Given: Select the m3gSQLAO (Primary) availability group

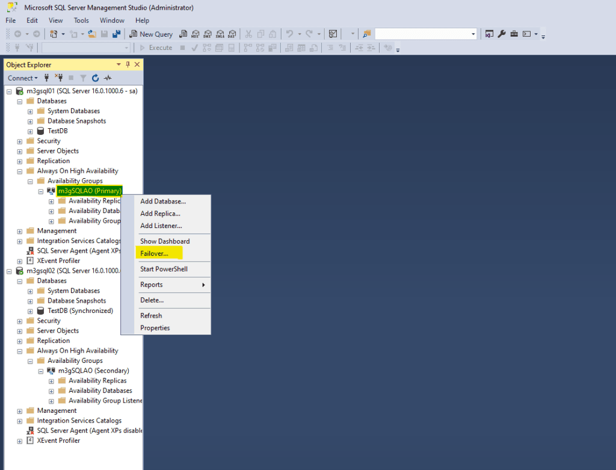Looking at the screenshot, I should point(90,191).
